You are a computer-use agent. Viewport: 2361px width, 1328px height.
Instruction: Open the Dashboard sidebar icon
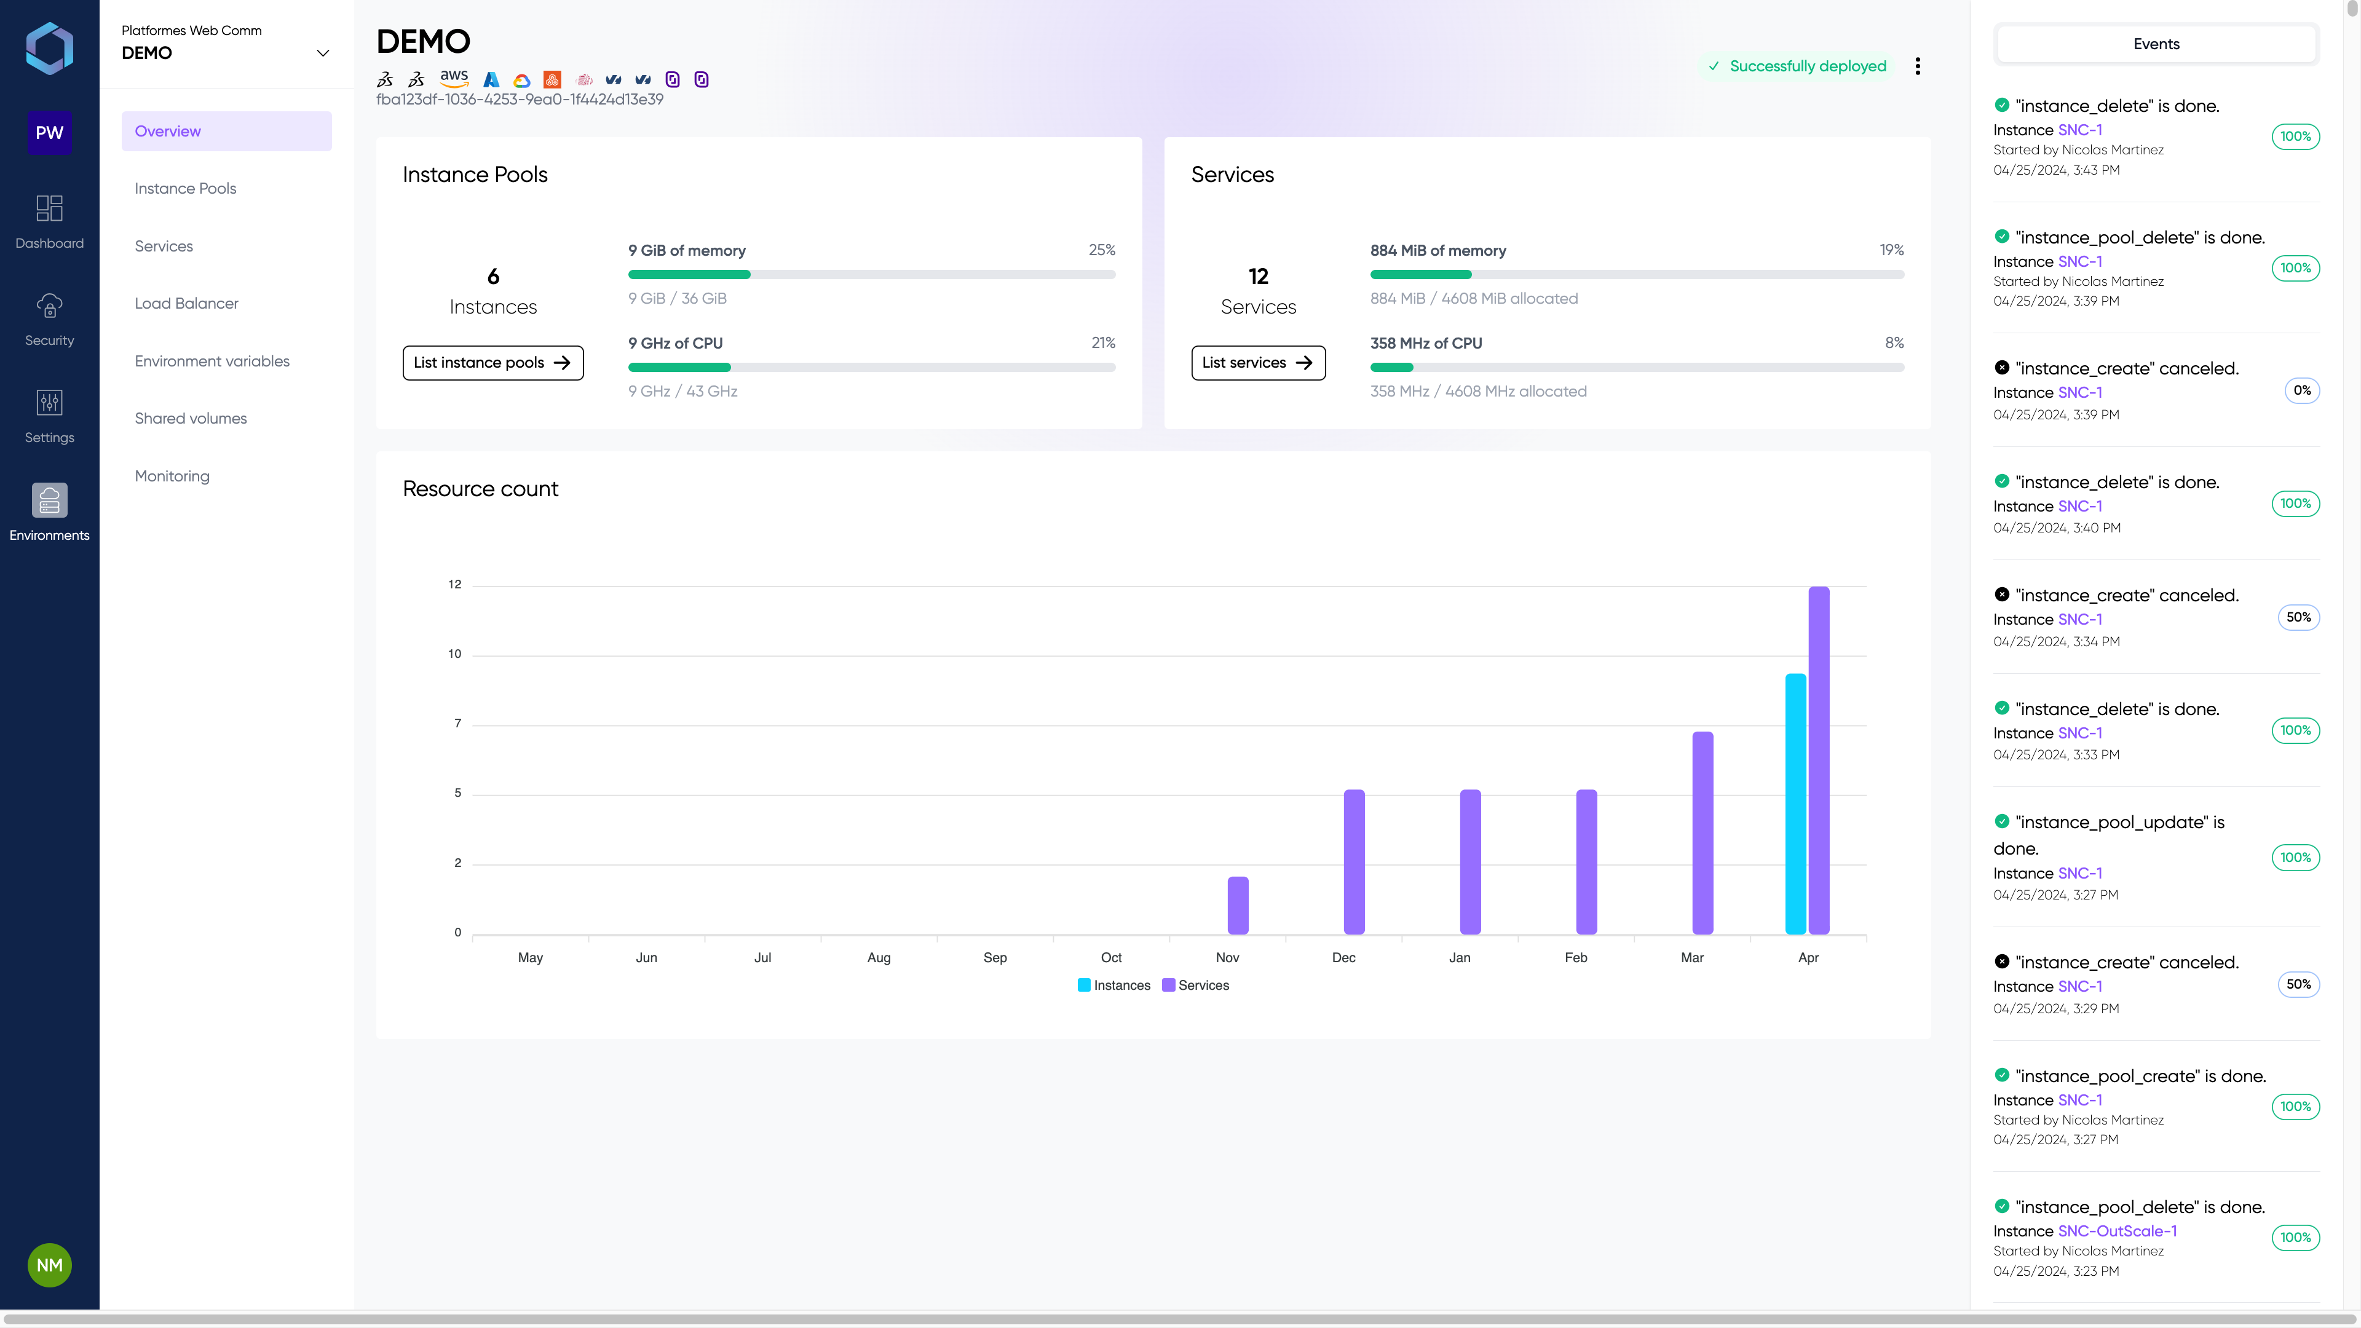49,209
